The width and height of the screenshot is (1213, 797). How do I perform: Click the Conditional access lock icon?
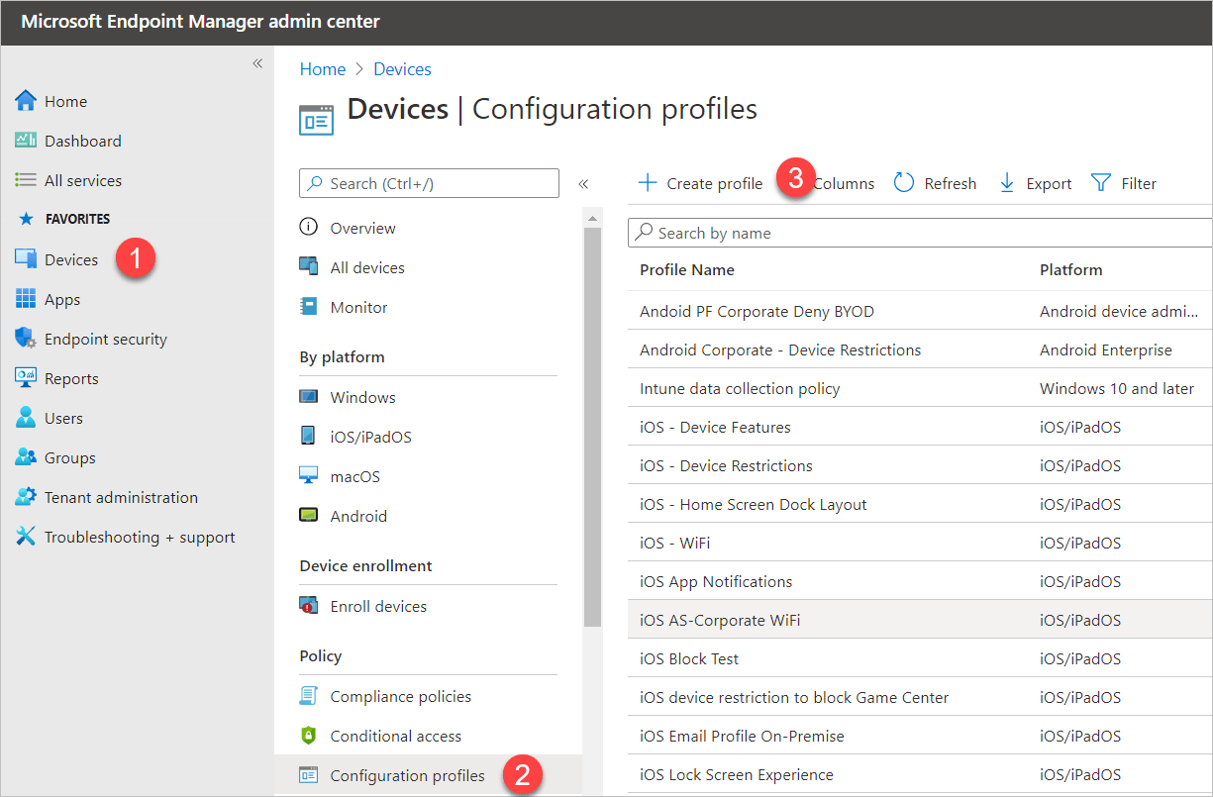309,736
